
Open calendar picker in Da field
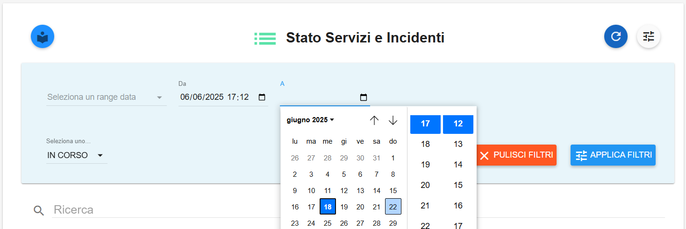coord(262,97)
